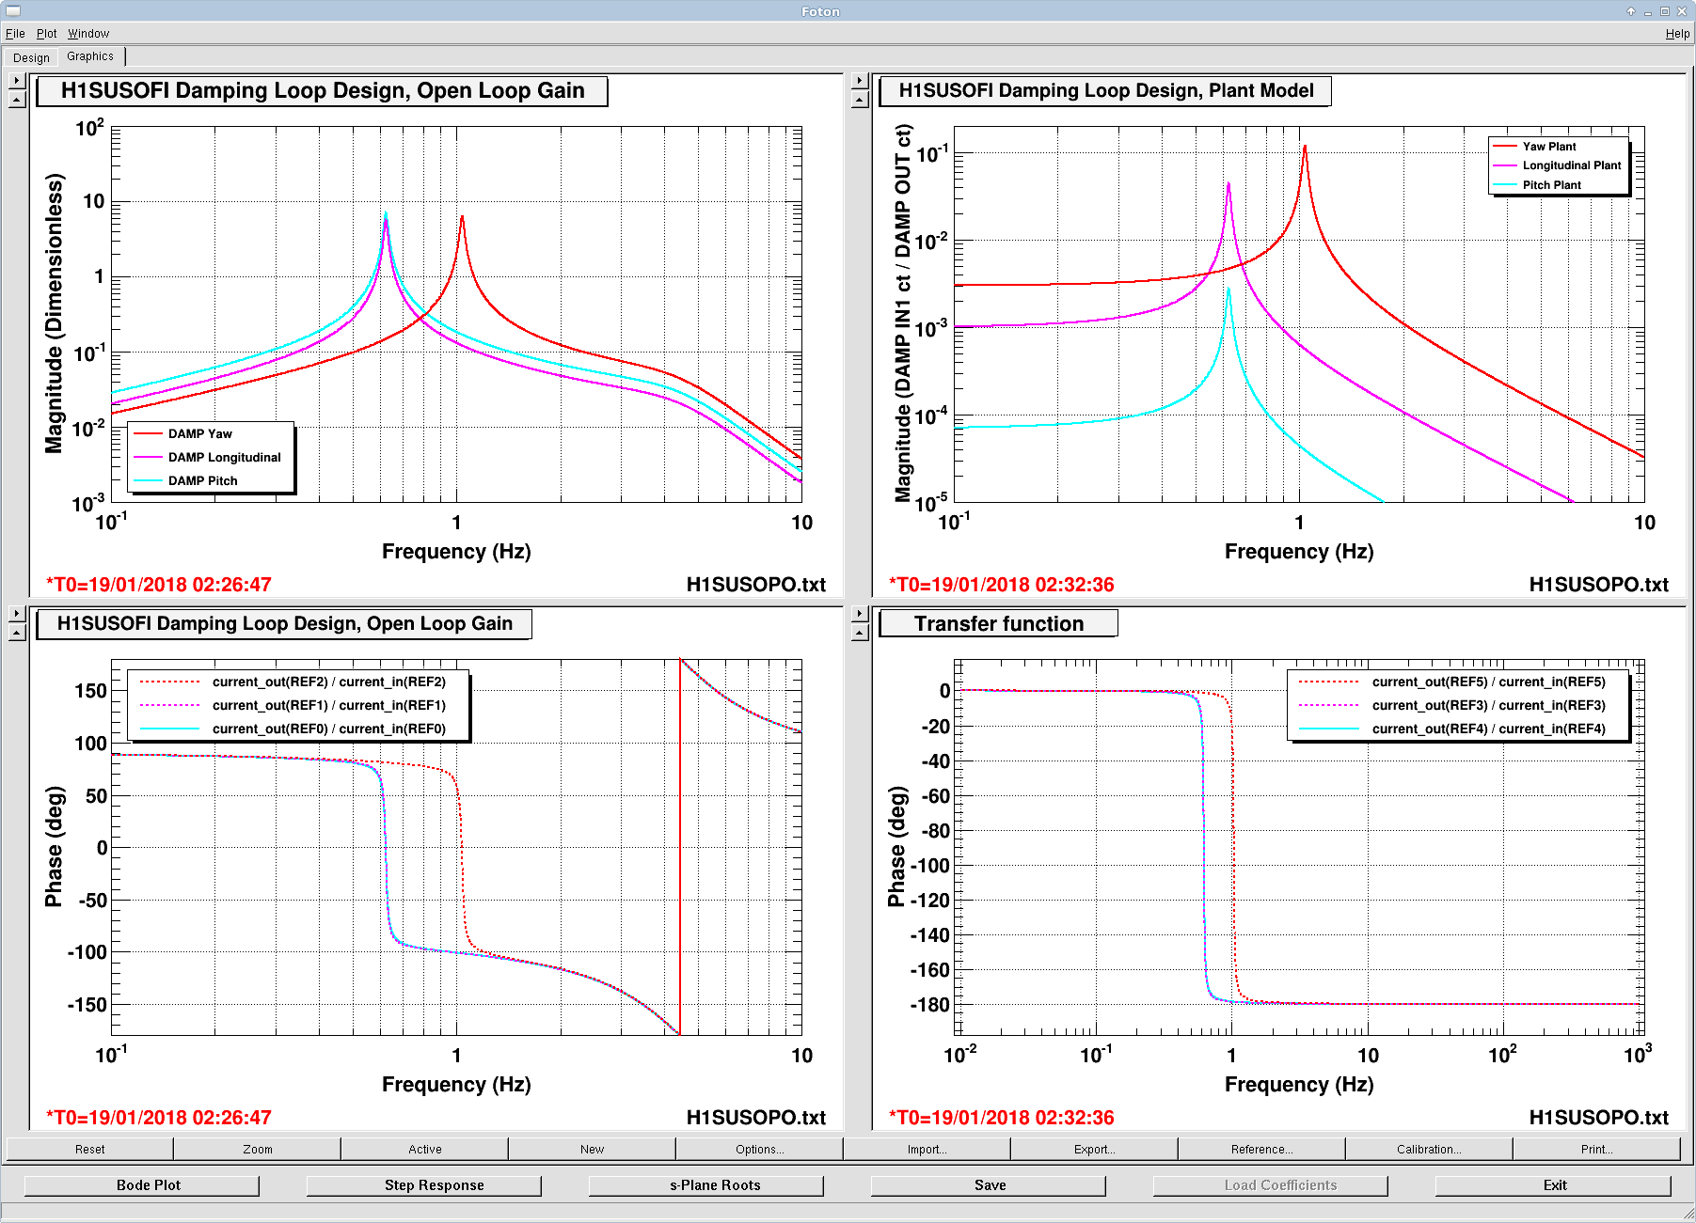Open the Options... dialog
The image size is (1696, 1223).
point(759,1149)
